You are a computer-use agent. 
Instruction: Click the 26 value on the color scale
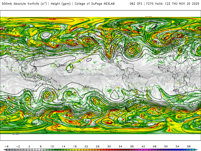coord(98,146)
